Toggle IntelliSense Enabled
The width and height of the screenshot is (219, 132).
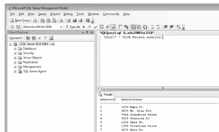(x=113, y=27)
